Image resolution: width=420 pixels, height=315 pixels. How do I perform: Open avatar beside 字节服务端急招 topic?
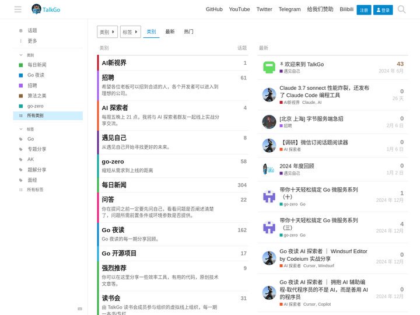pos(269,122)
